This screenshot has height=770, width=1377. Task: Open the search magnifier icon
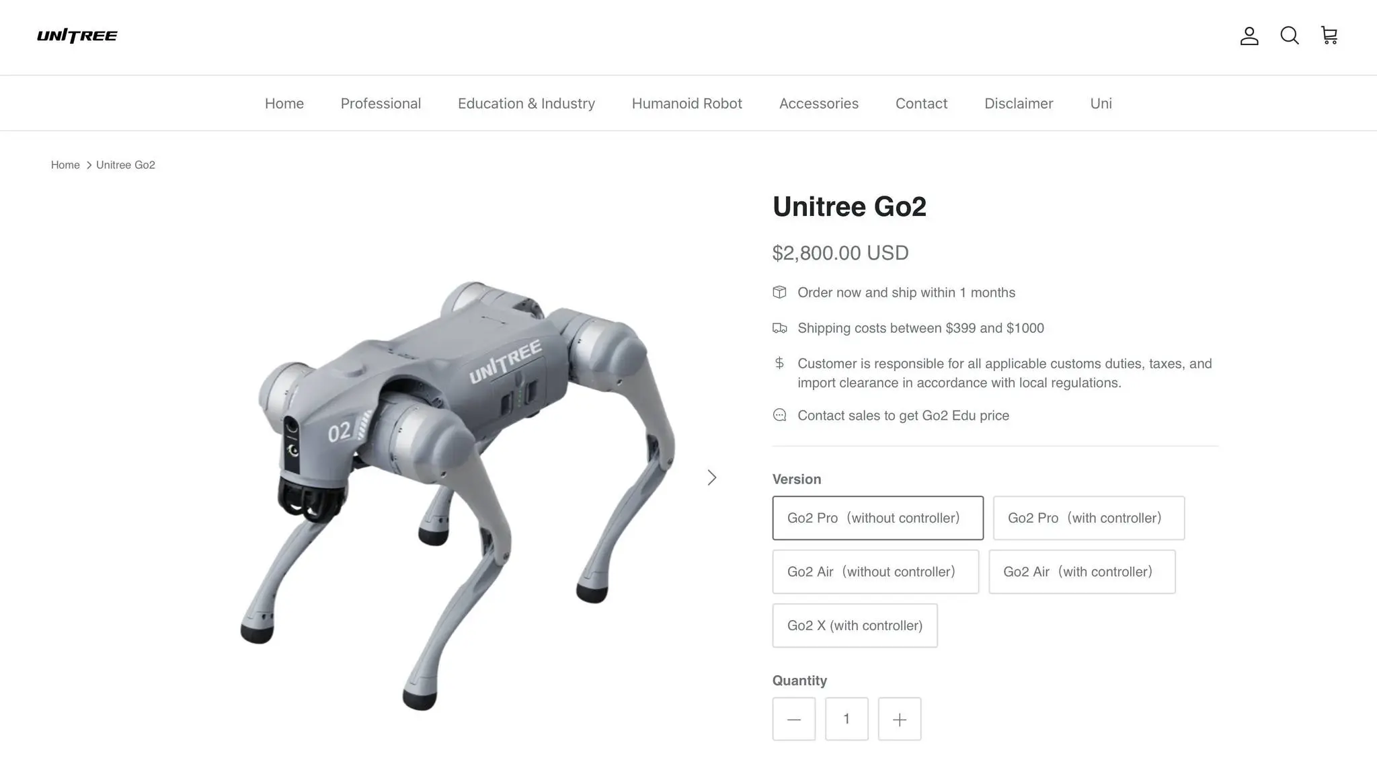click(1290, 36)
